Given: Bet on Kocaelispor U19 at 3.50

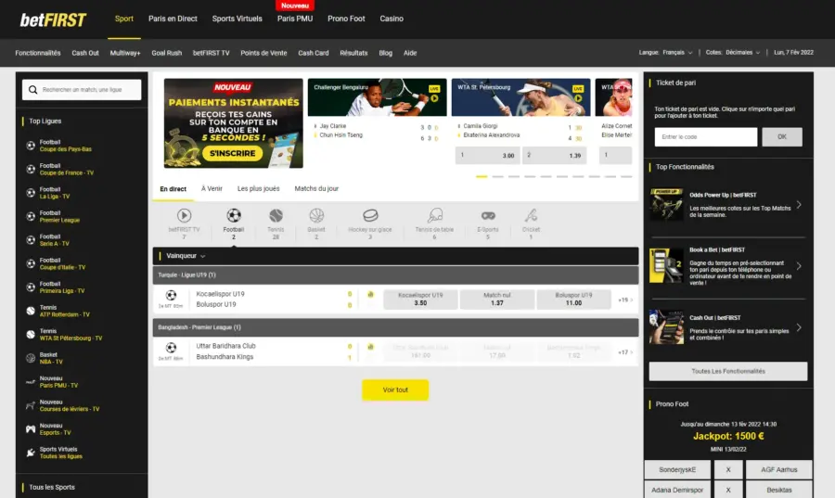Looking at the screenshot, I should pyautogui.click(x=420, y=300).
